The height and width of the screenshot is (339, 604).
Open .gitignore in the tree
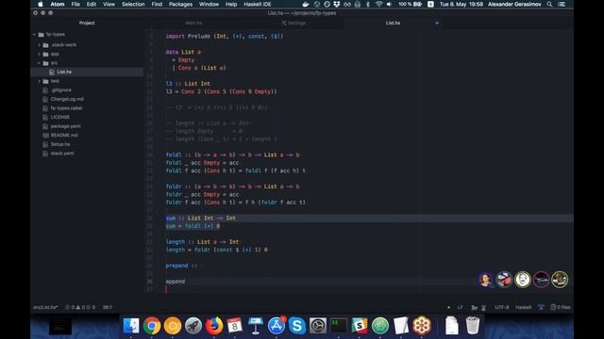[x=60, y=90]
